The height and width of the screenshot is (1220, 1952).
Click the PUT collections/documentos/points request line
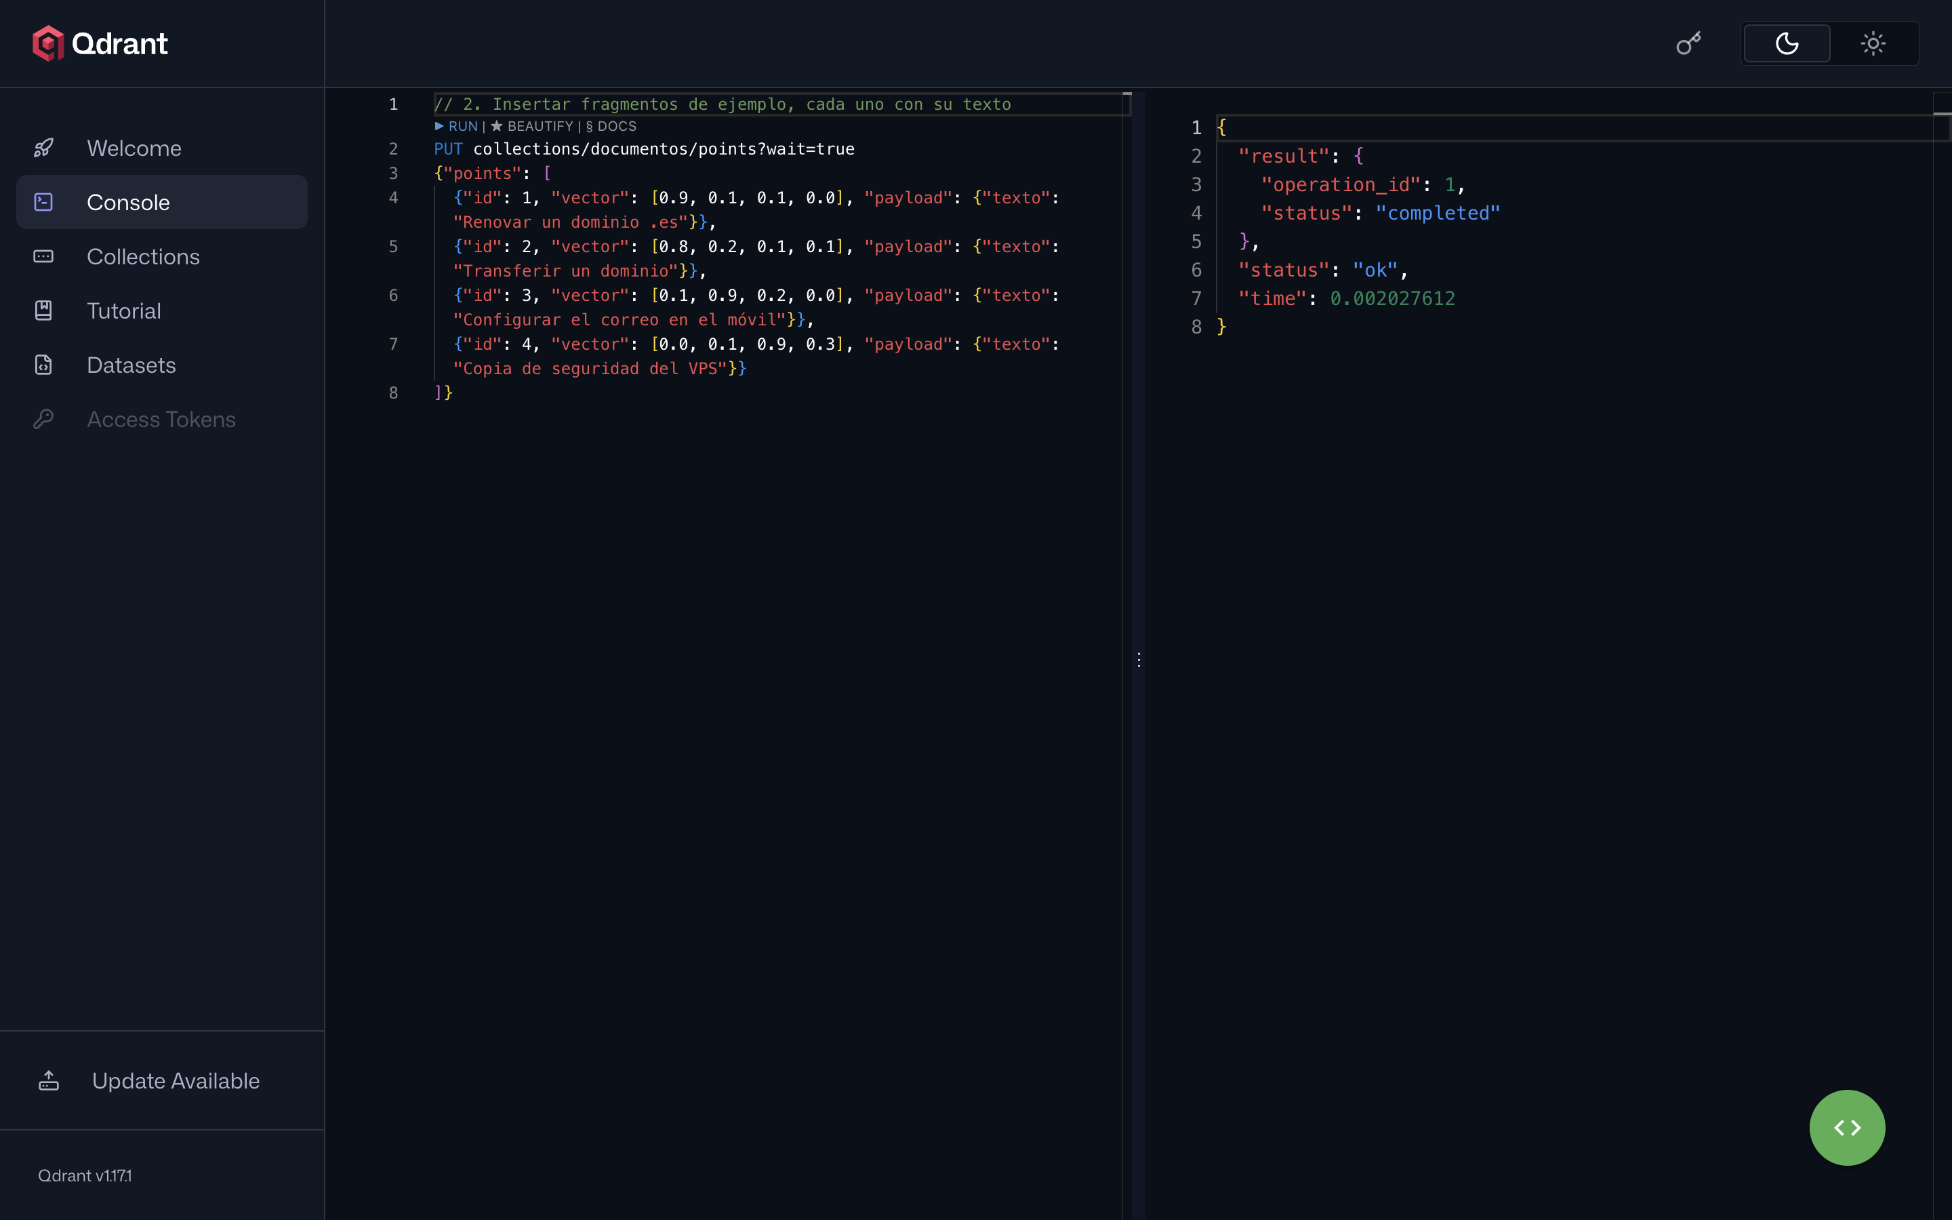coord(644,148)
